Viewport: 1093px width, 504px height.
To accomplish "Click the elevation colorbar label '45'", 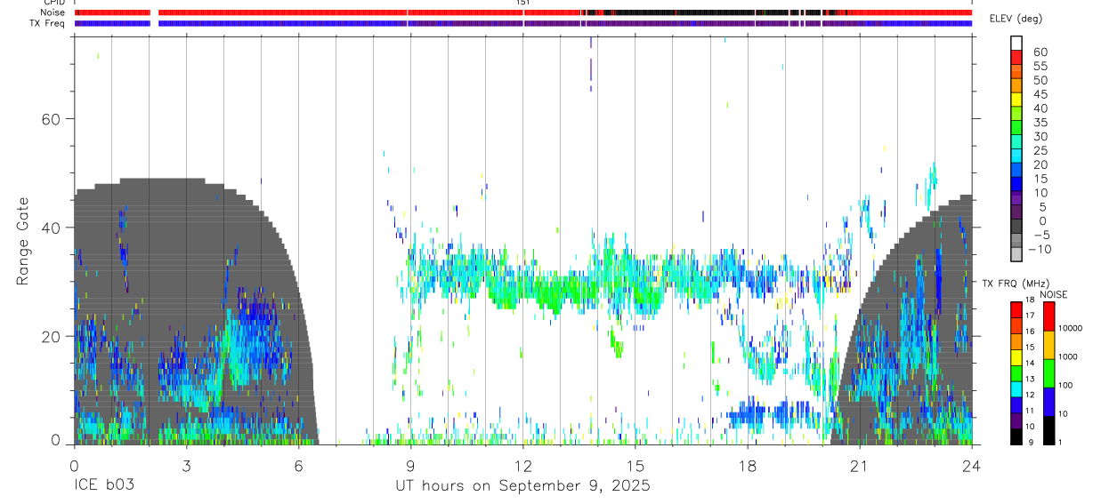I will coord(1040,94).
